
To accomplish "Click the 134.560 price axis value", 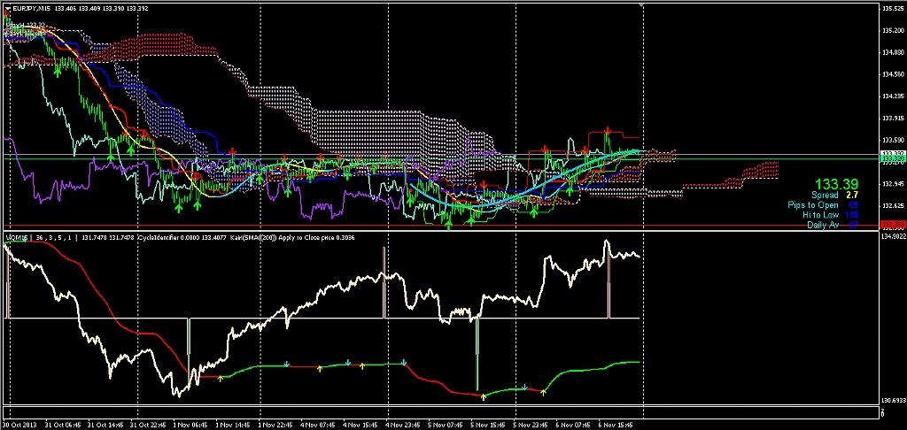I will click(892, 74).
